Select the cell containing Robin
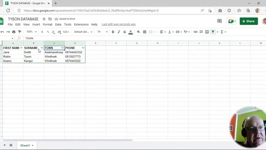 tap(13, 57)
